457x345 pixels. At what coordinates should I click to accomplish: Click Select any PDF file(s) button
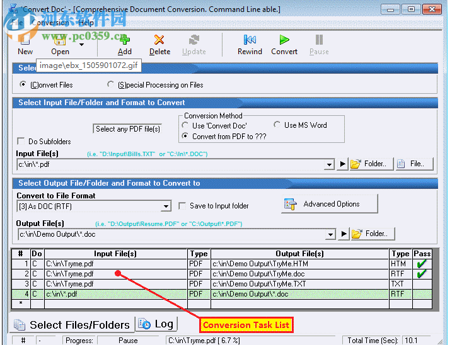pos(128,128)
